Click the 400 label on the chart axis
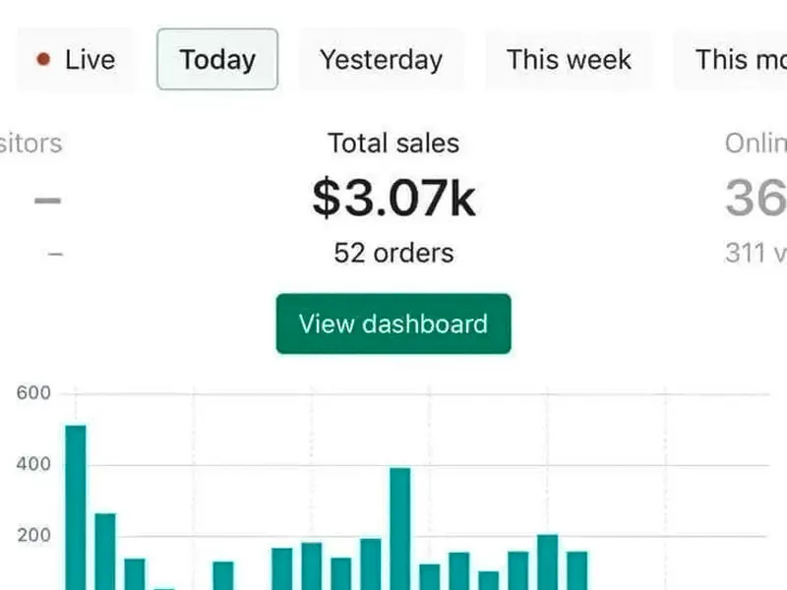The height and width of the screenshot is (590, 787). [33, 465]
